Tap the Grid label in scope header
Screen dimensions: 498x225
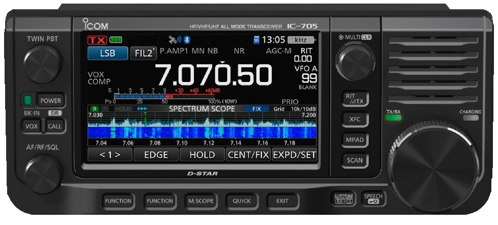coord(279,109)
